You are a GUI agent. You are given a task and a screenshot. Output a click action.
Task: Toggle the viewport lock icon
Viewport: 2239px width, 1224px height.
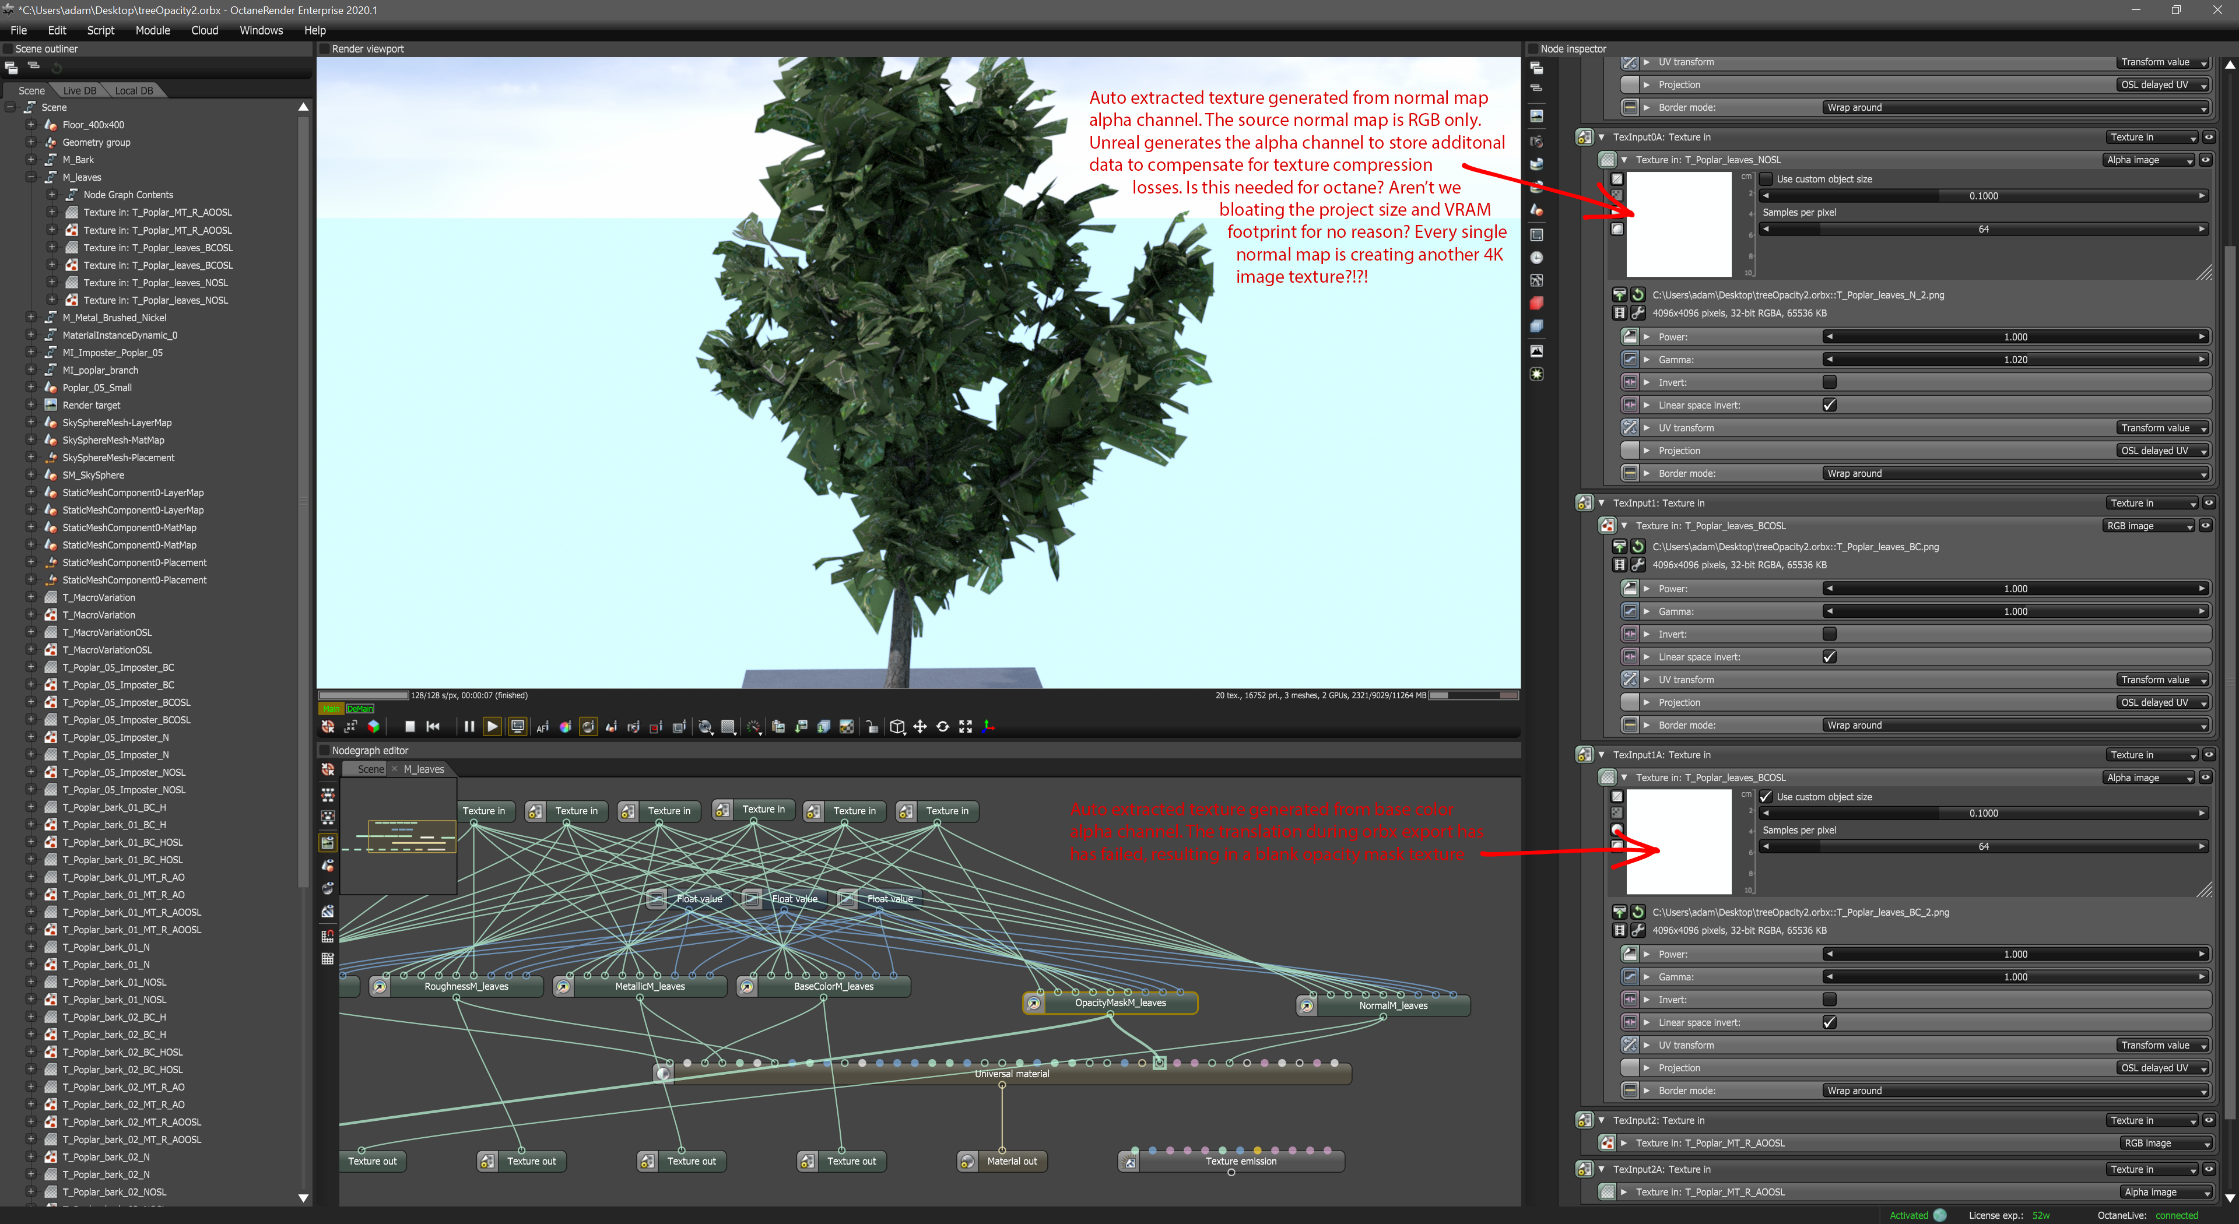pyautogui.click(x=872, y=727)
